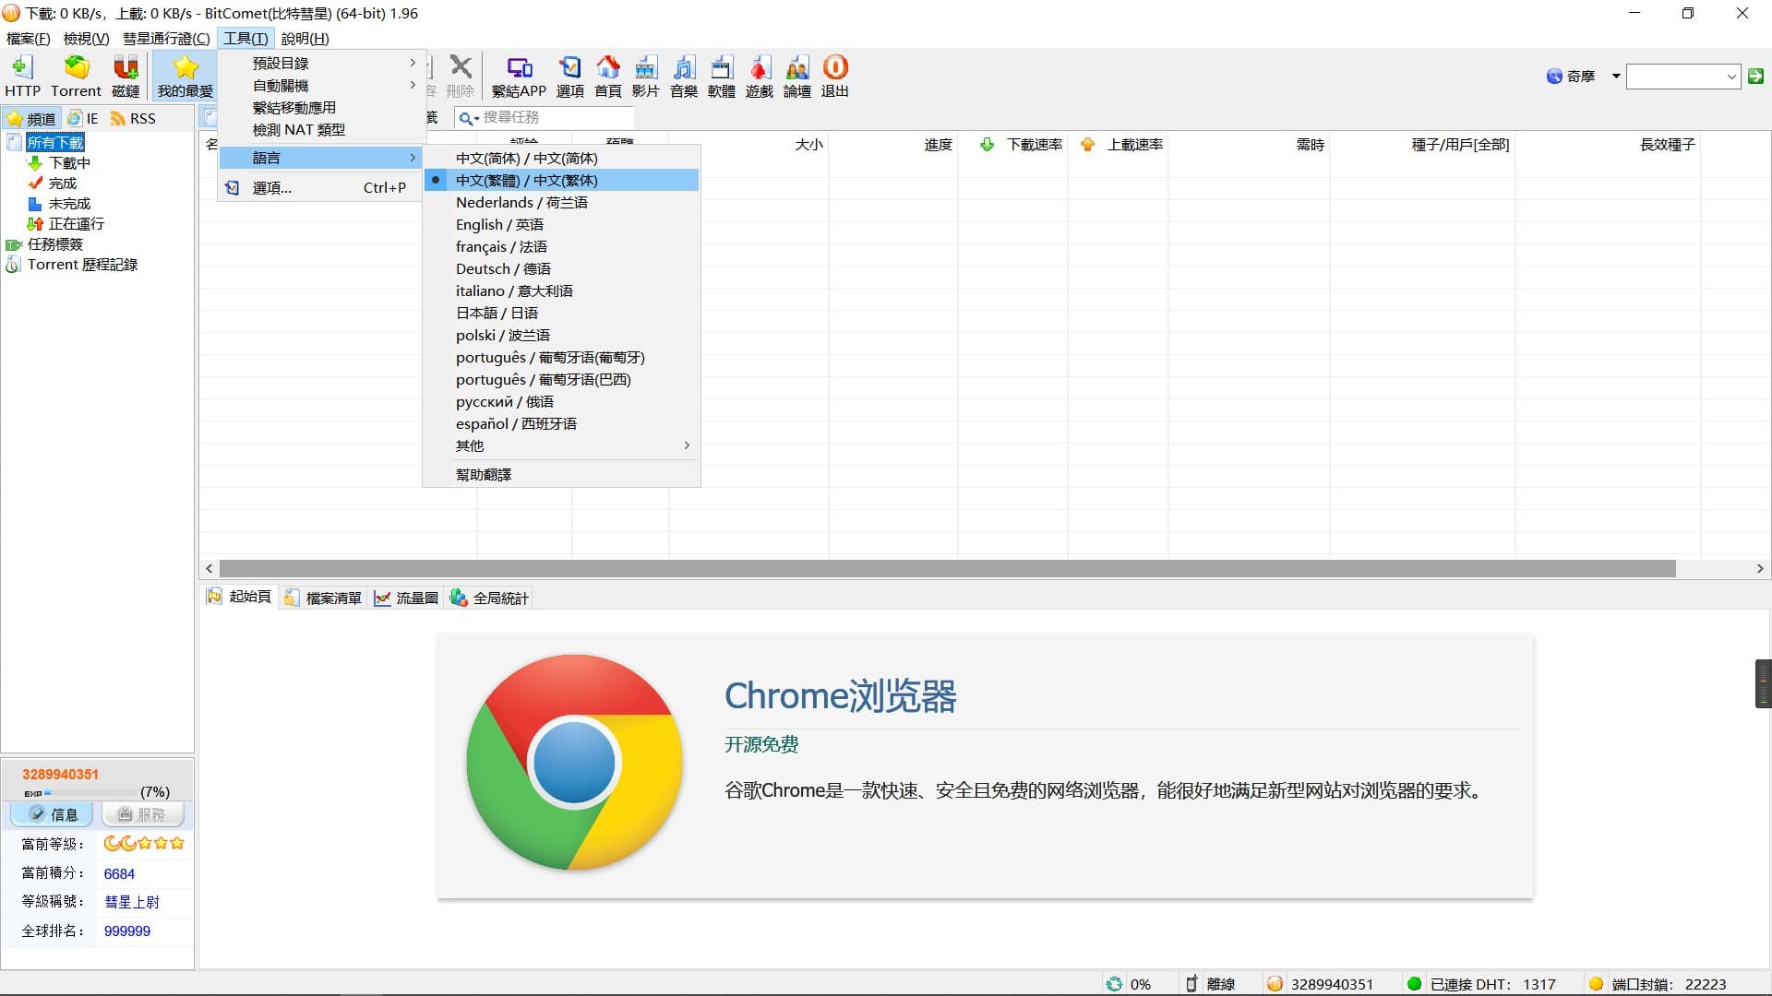This screenshot has width=1772, height=996.
Task: Open the 遊戲 games toolbar icon
Action: (x=760, y=68)
